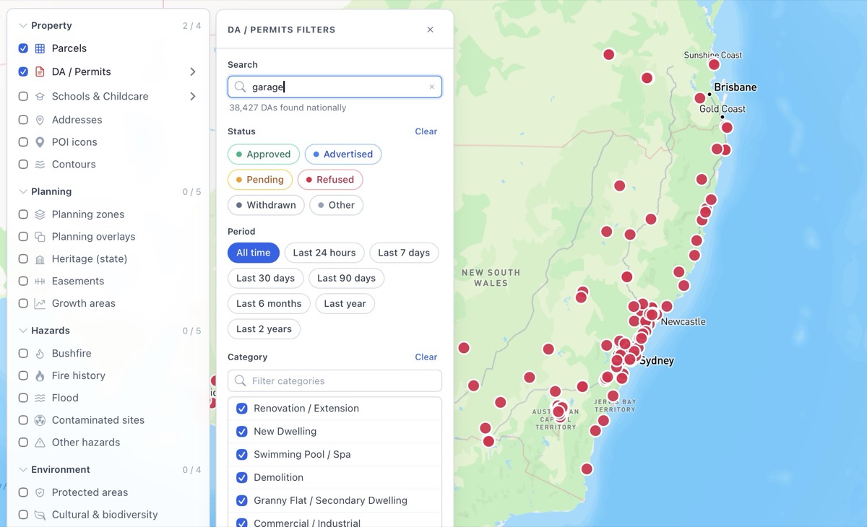Viewport: 867px width, 527px height.
Task: Click the Other hazards warning triangle icon
Action: point(40,443)
